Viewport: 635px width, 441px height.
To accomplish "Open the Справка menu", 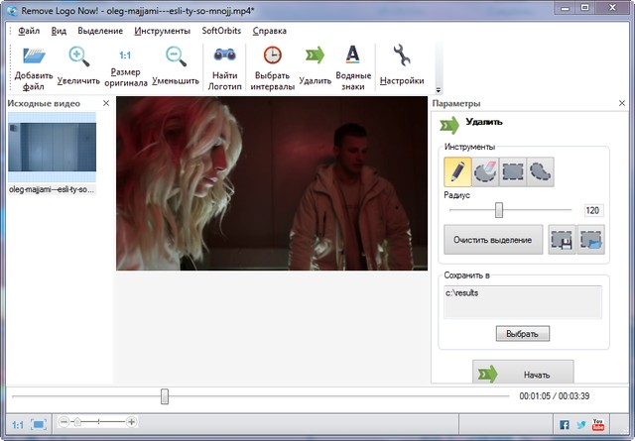I will pyautogui.click(x=270, y=31).
